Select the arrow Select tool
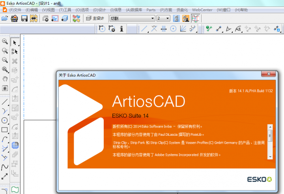The height and width of the screenshot is (194, 284). [15, 42]
